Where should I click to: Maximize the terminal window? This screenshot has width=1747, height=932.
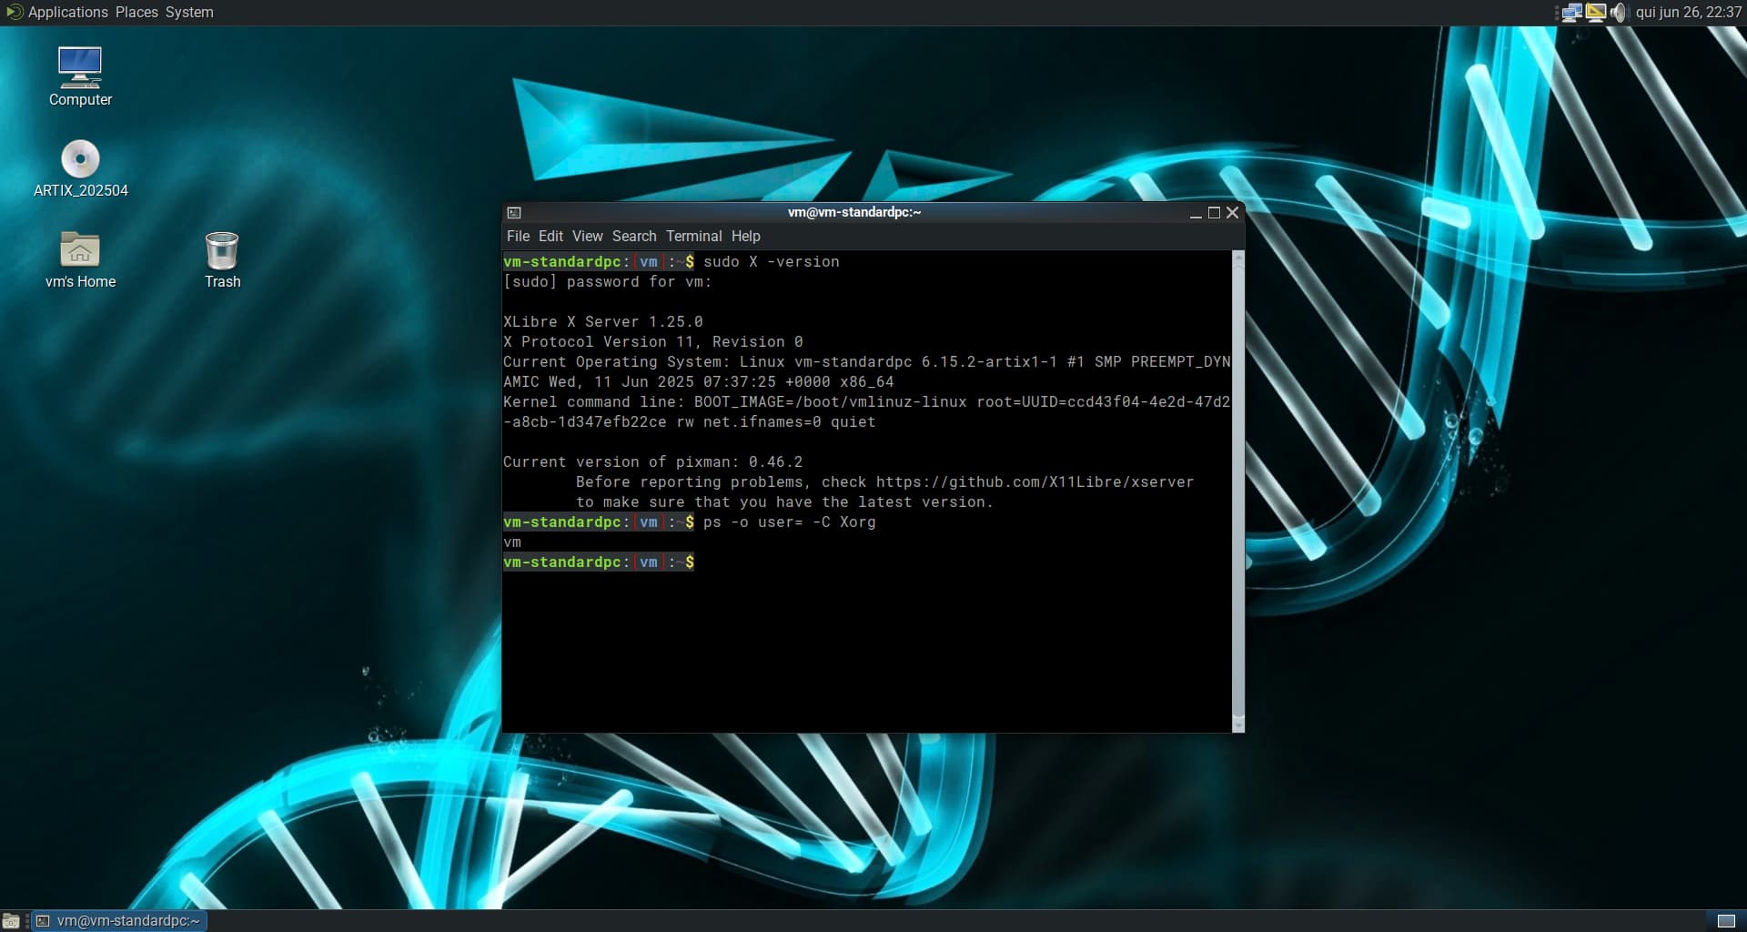tap(1214, 213)
